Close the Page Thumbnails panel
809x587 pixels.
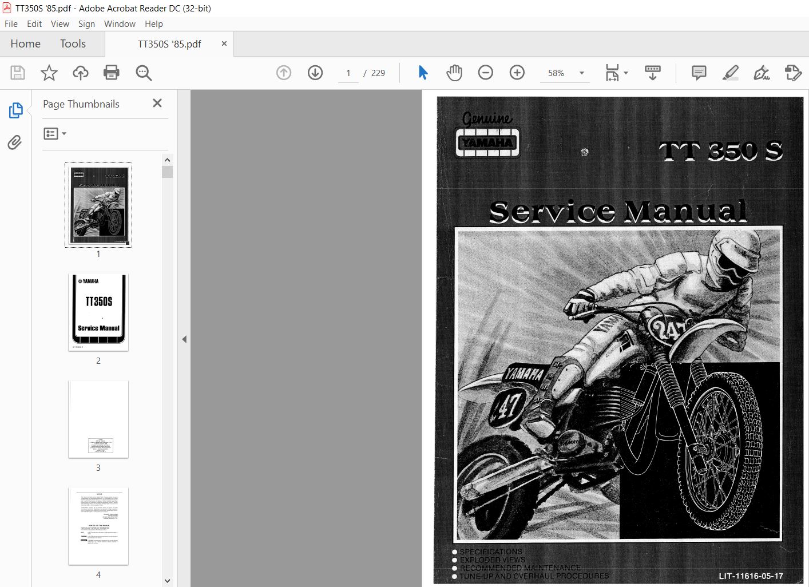point(157,103)
